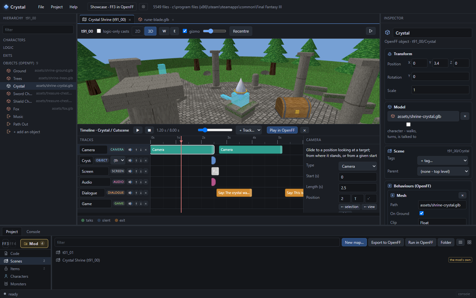476x298 pixels.
Task: Mute the Dialogue track
Action: [130, 193]
